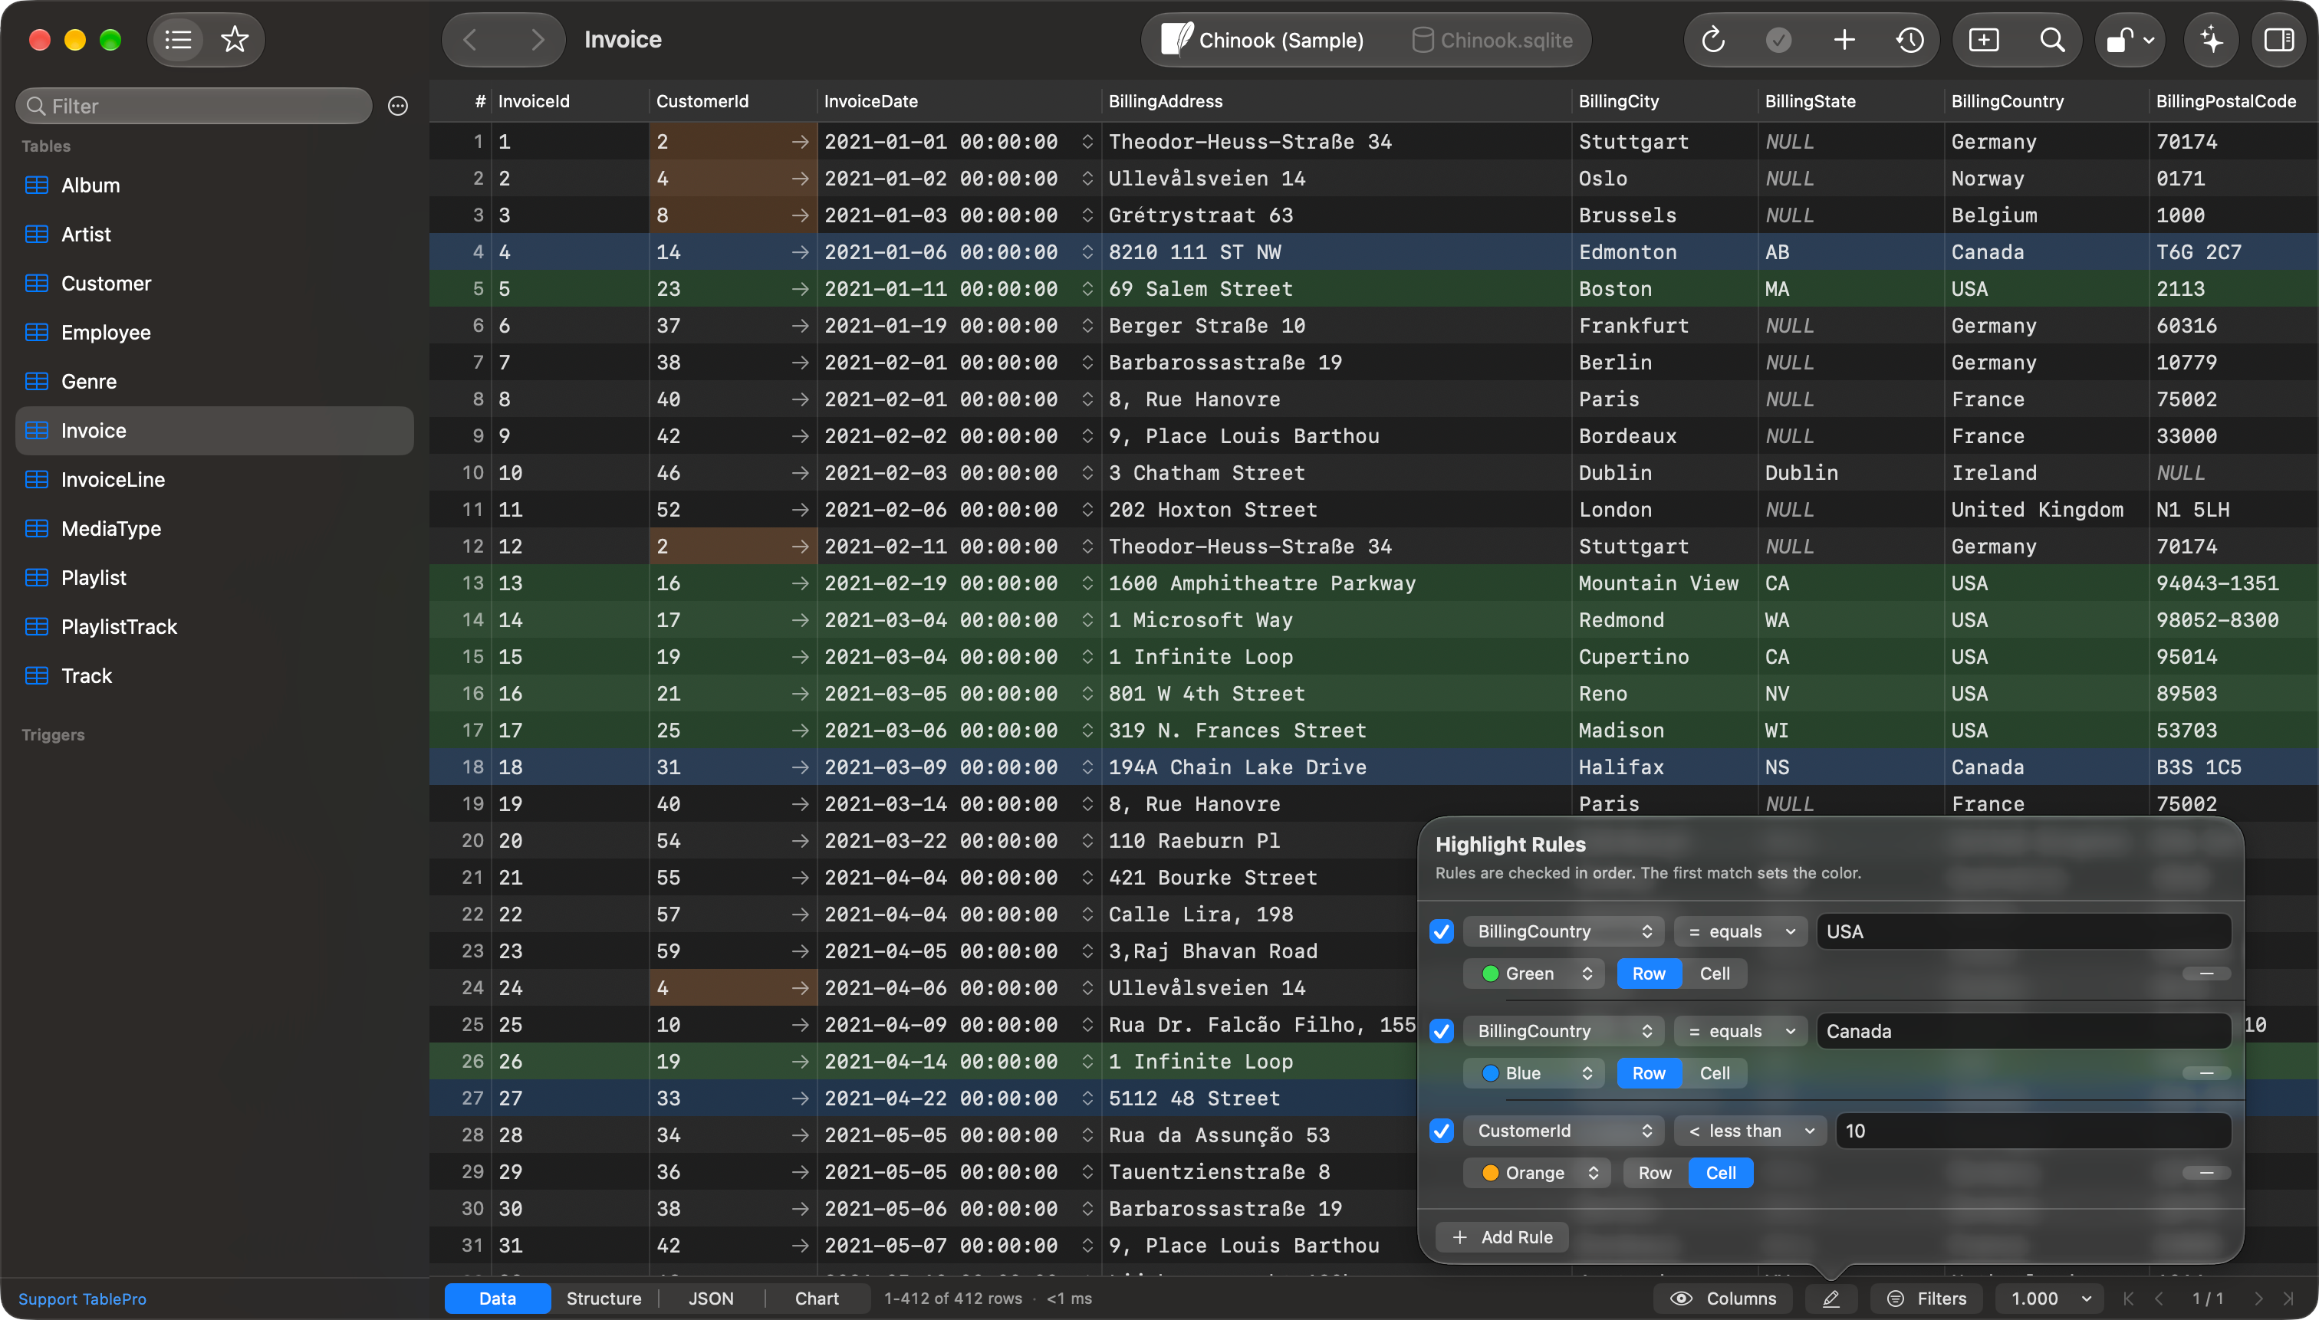The height and width of the screenshot is (1320, 2319).
Task: Open the highlight rules pencil icon
Action: point(1831,1299)
